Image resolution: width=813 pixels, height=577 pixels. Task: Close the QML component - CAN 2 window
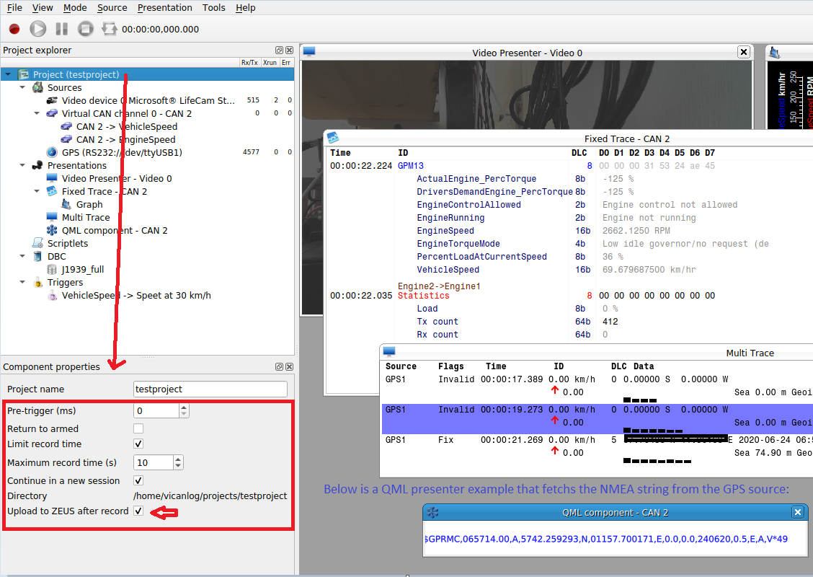pyautogui.click(x=797, y=512)
